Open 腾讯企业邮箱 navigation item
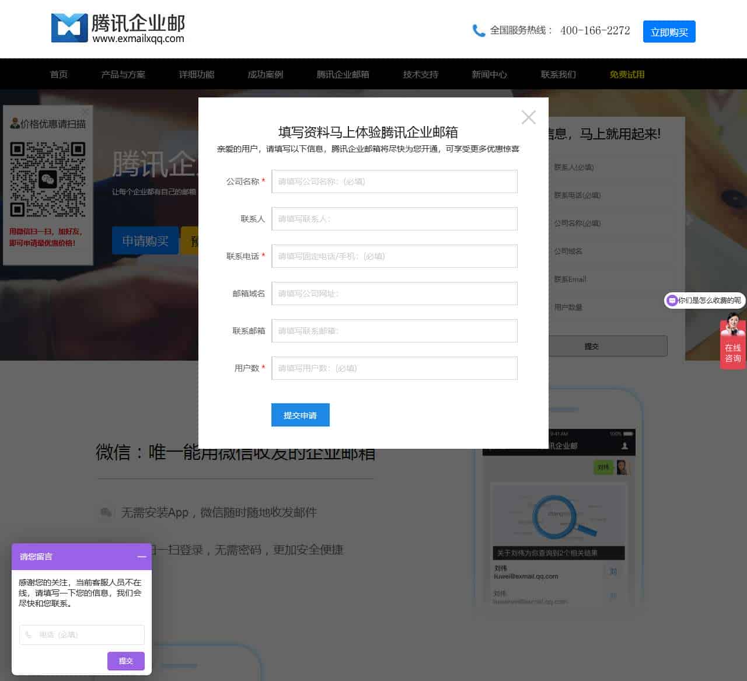Screen dimensions: 747x681 pos(343,74)
